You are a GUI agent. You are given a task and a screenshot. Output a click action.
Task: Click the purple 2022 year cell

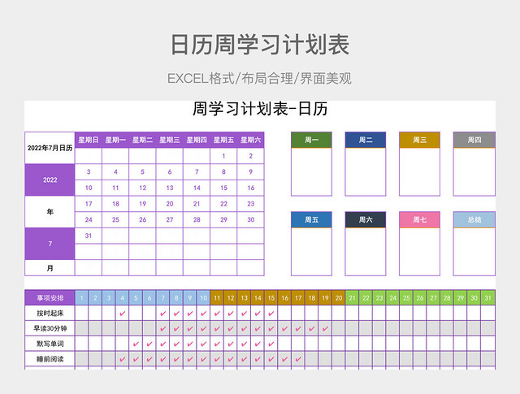(50, 180)
